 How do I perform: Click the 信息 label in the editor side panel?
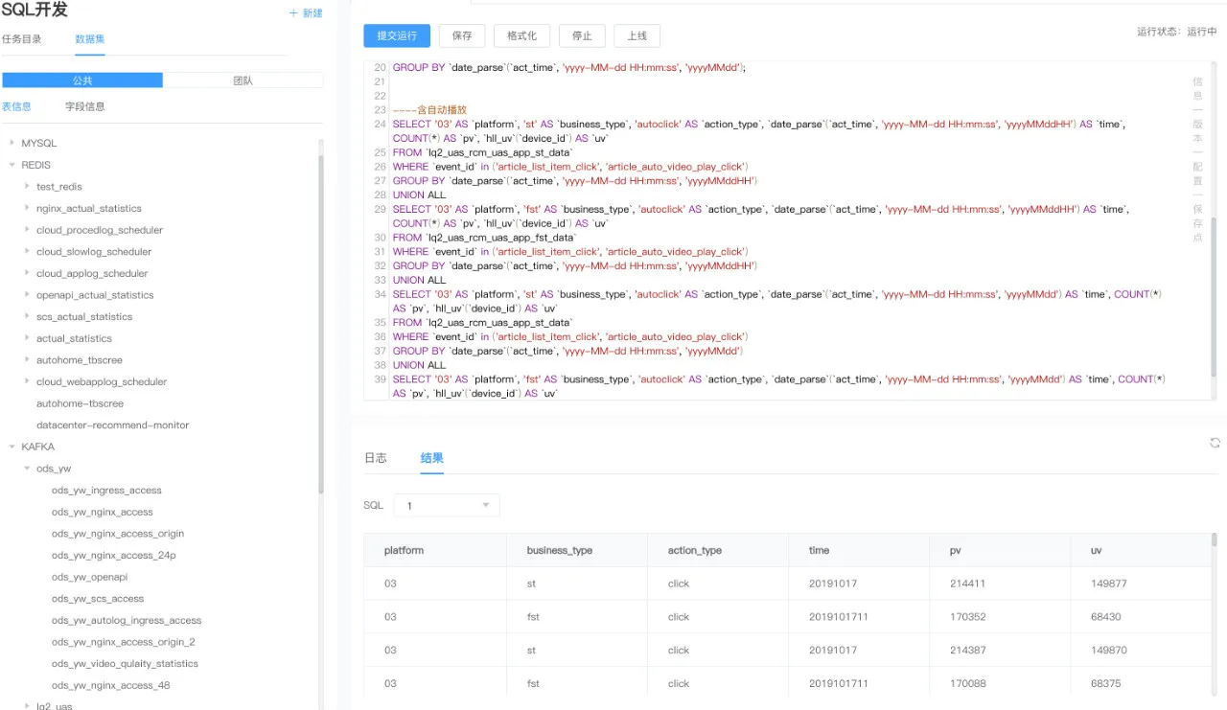1197,89
